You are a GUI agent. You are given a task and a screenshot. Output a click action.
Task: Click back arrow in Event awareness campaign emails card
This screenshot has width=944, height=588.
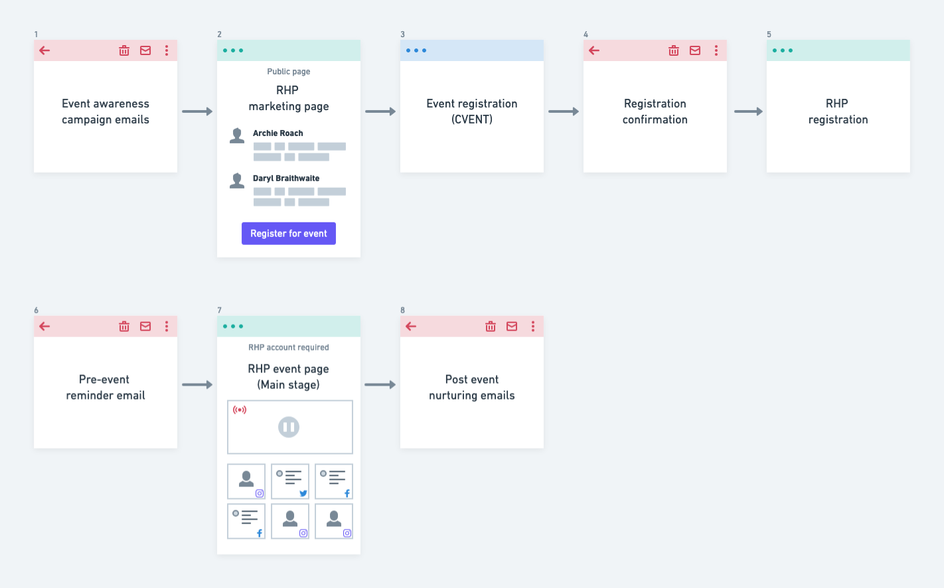[x=44, y=50]
